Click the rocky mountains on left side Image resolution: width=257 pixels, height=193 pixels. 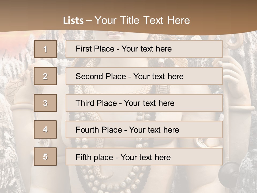[11, 67]
